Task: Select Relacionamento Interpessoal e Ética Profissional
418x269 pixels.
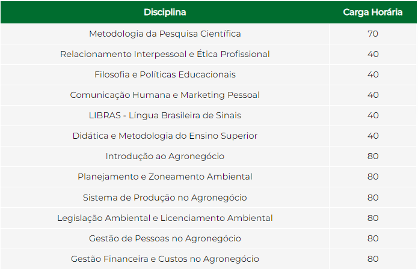Action: tap(165, 54)
